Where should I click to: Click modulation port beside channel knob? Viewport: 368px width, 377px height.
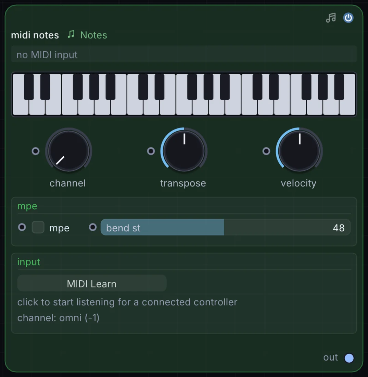[x=36, y=151]
